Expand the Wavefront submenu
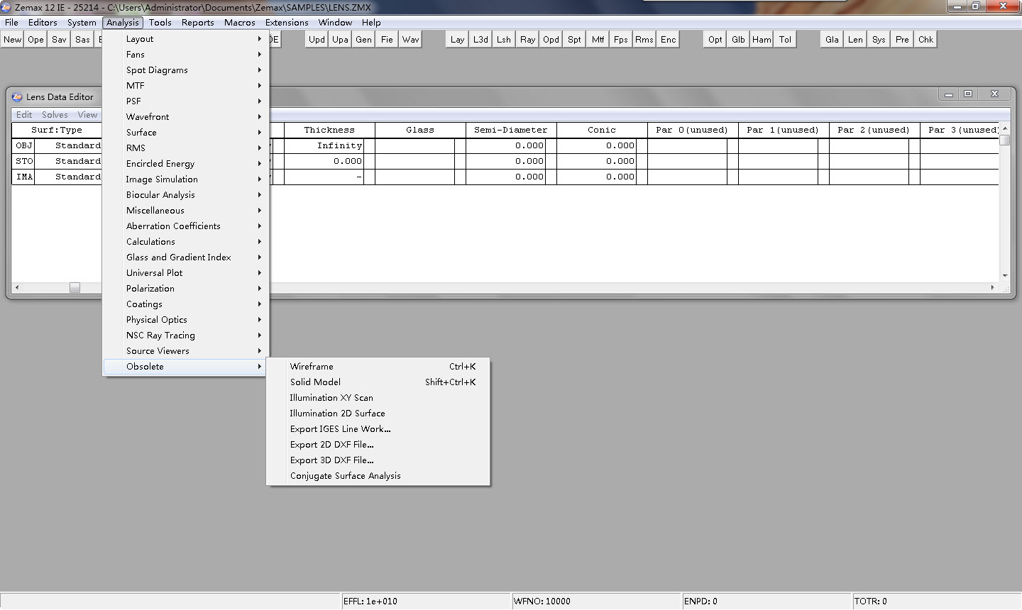Image resolution: width=1022 pixels, height=610 pixels. [185, 117]
